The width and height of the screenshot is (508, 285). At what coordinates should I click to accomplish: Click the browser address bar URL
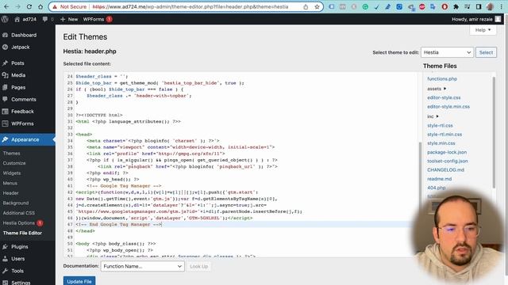pos(190,7)
